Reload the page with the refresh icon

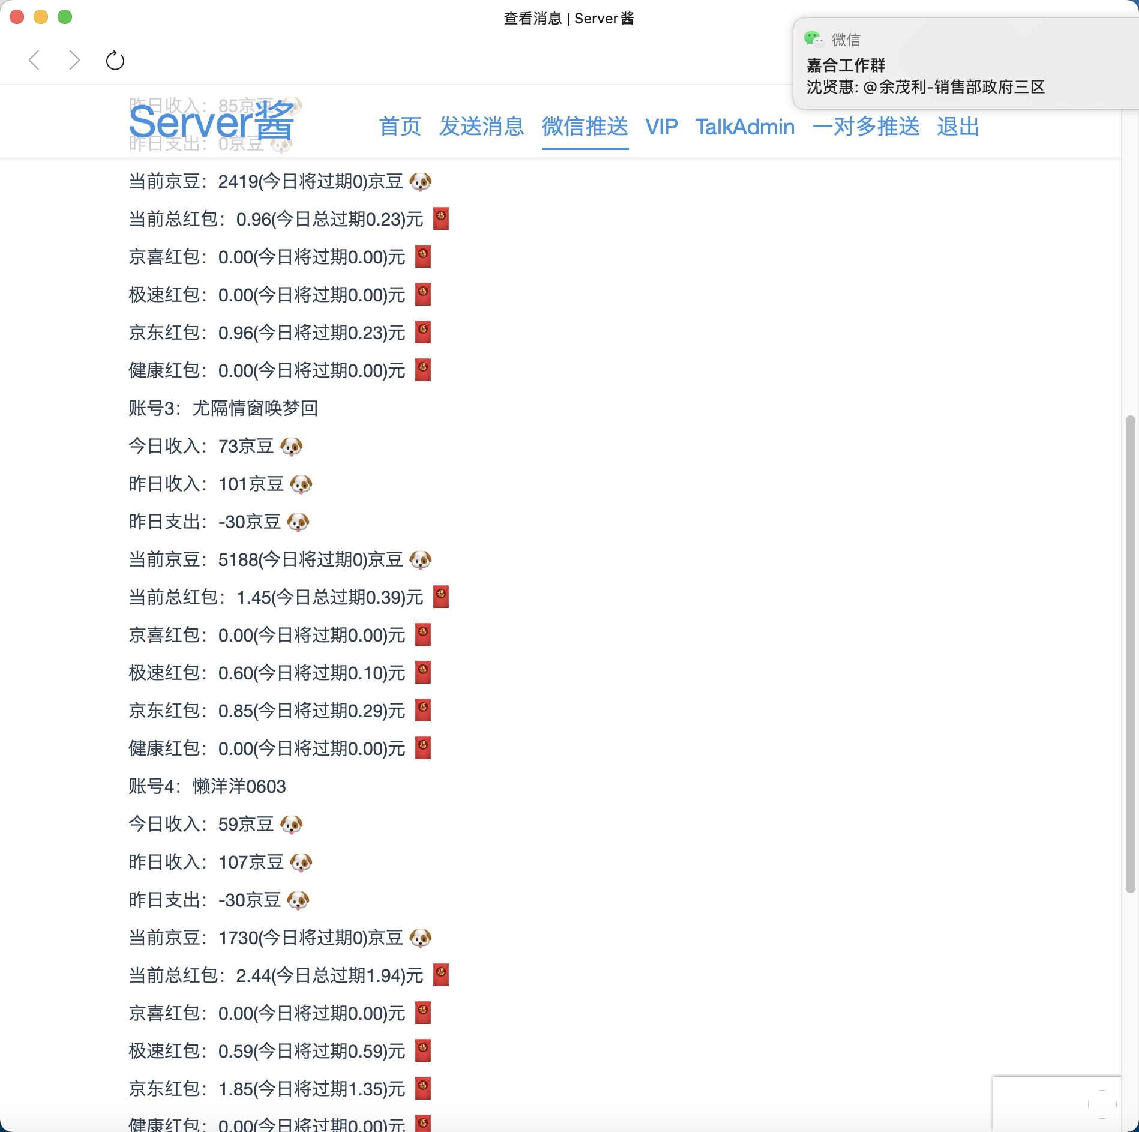click(115, 60)
